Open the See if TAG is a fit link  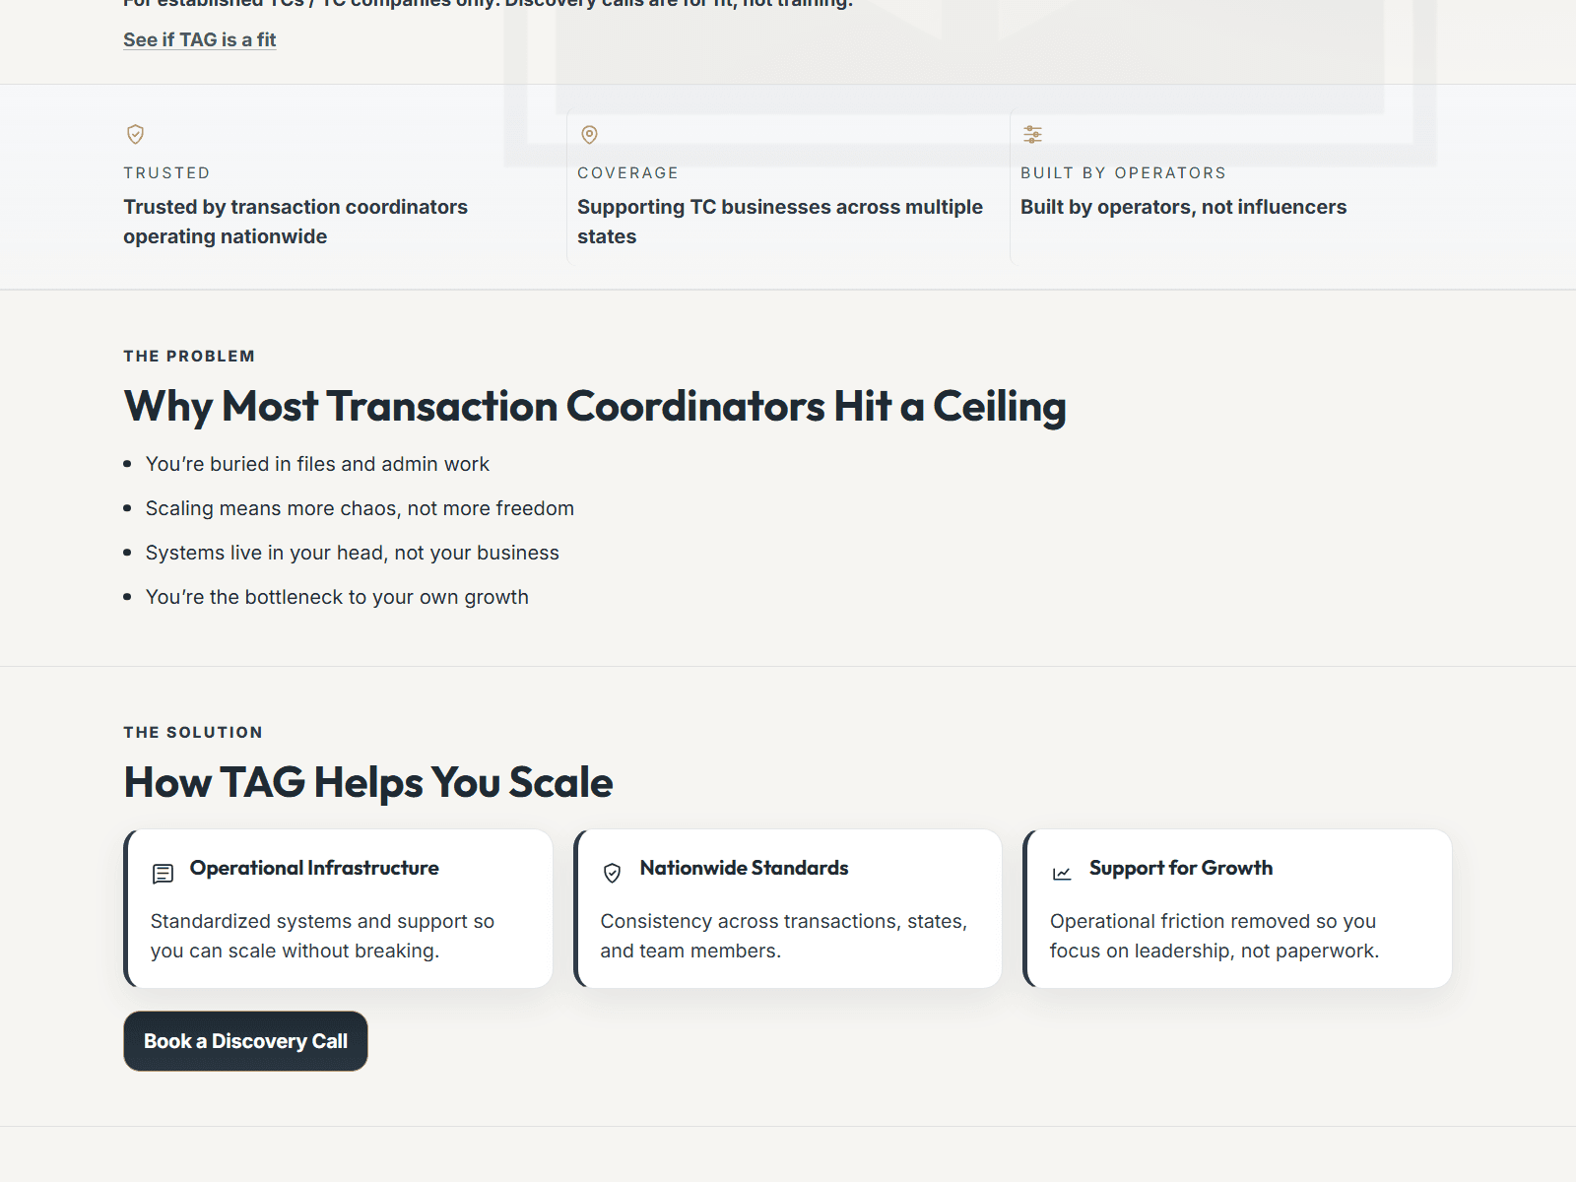click(199, 39)
